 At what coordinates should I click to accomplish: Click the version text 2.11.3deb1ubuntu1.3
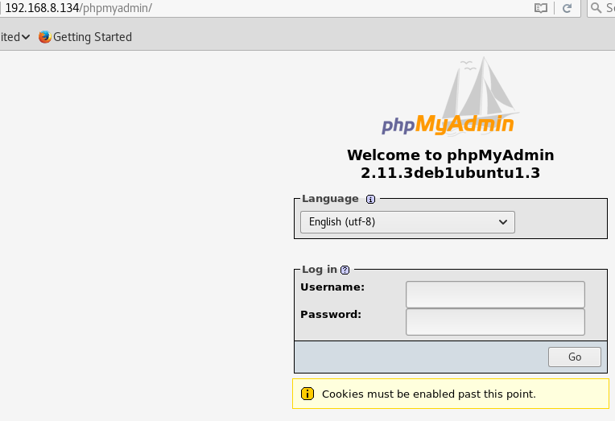(x=450, y=173)
